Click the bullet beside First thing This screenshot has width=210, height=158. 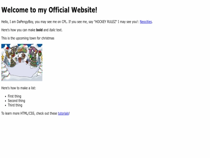tap(5, 96)
